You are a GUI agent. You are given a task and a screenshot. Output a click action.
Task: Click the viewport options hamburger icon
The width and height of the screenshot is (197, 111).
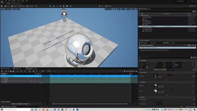point(2,9)
